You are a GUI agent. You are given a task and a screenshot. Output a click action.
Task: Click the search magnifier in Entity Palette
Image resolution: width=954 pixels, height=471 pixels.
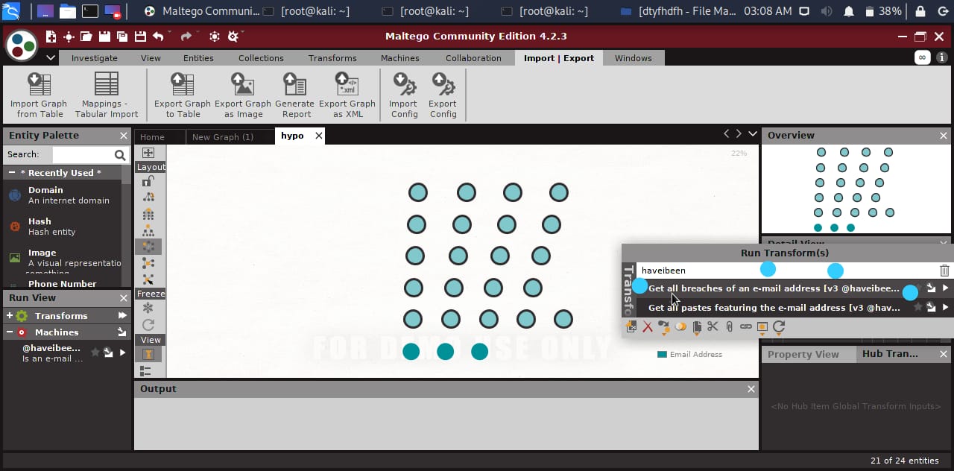[x=120, y=155]
